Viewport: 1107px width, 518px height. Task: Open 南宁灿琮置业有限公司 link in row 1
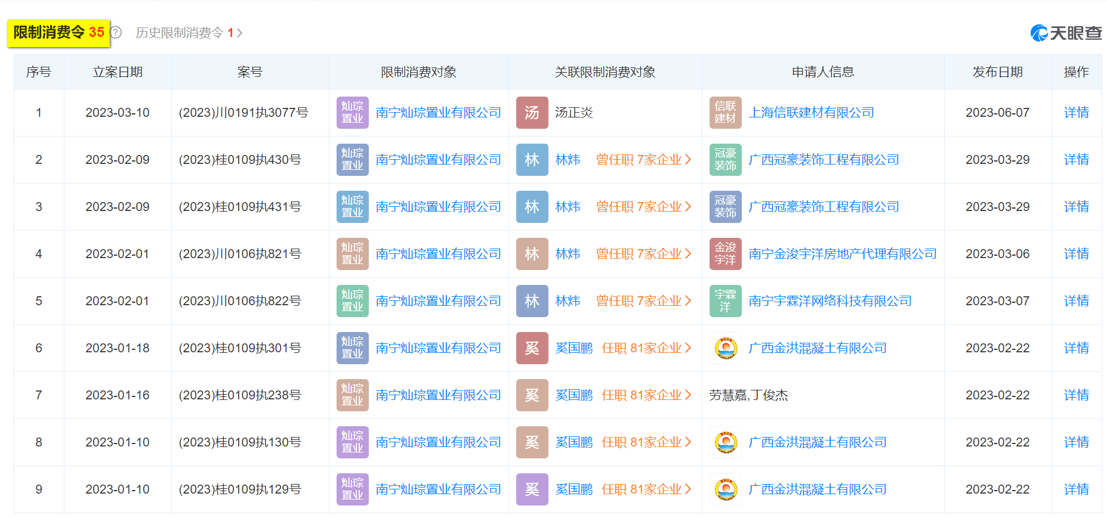tap(439, 113)
